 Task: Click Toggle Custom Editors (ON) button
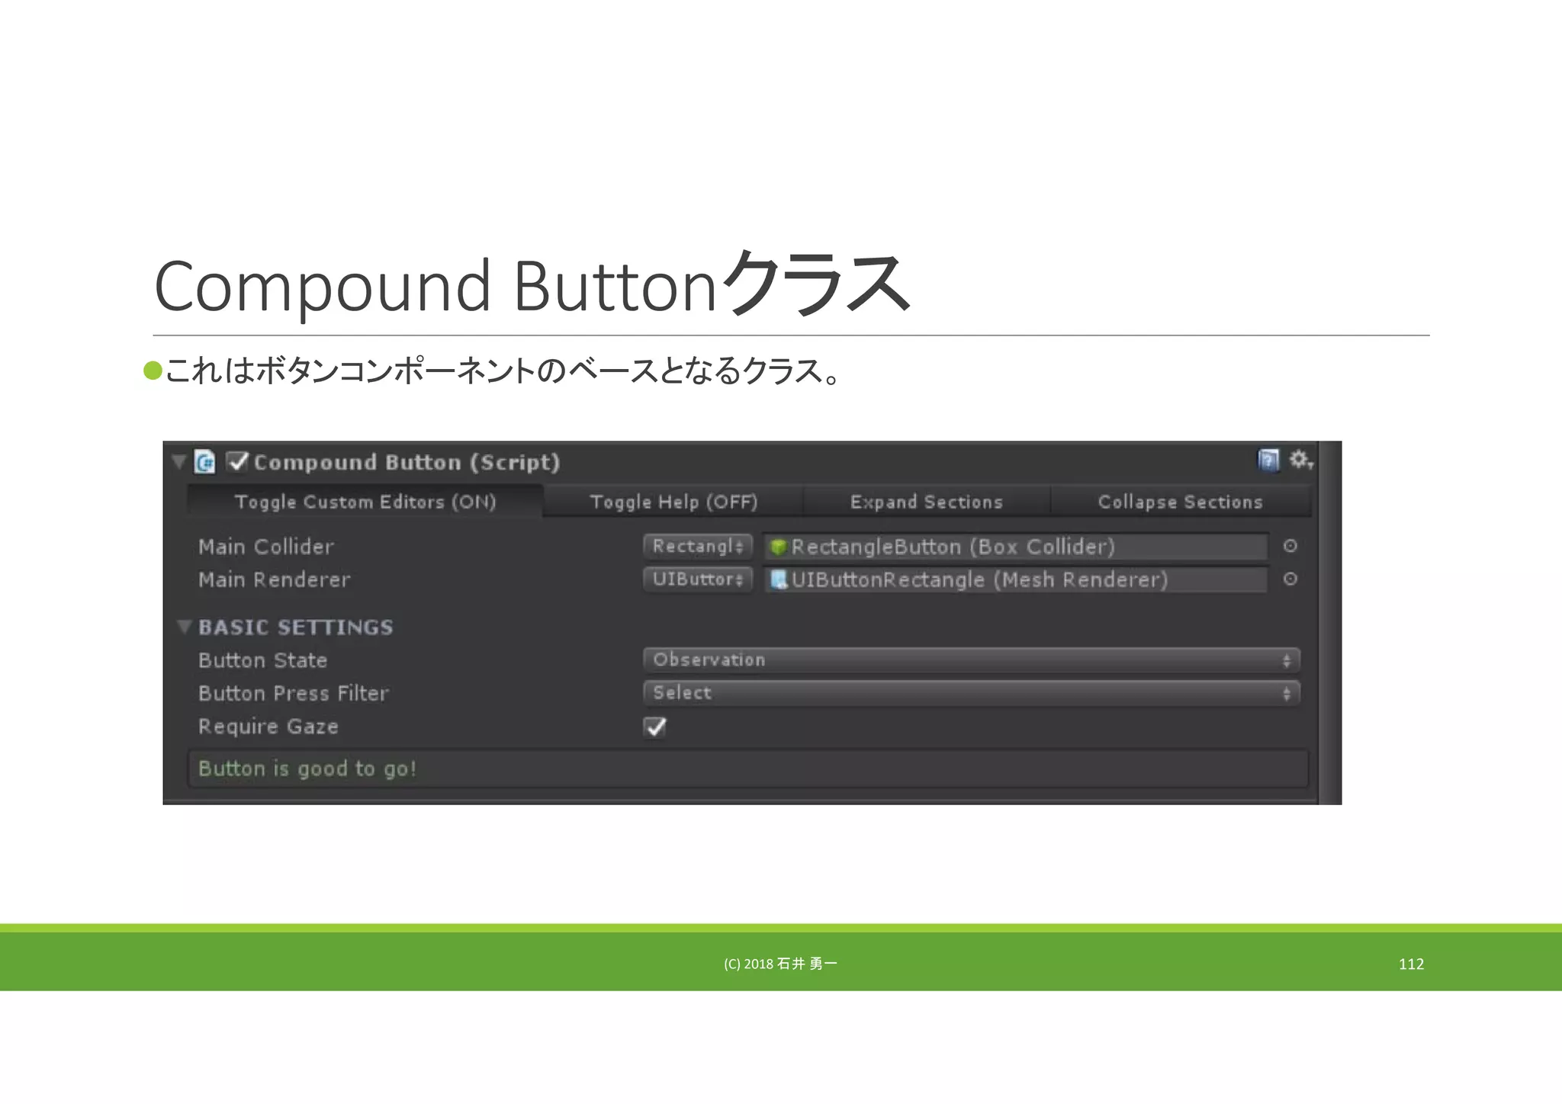point(365,502)
